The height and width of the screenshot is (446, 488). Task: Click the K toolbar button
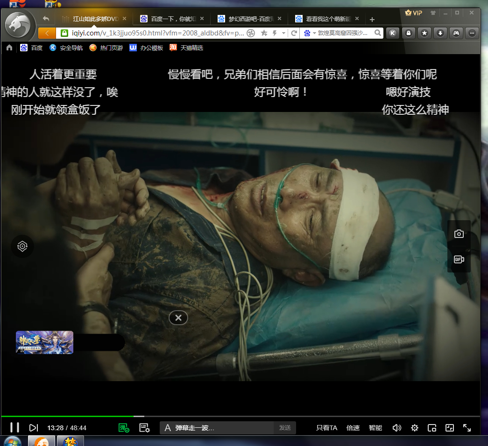pyautogui.click(x=393, y=33)
